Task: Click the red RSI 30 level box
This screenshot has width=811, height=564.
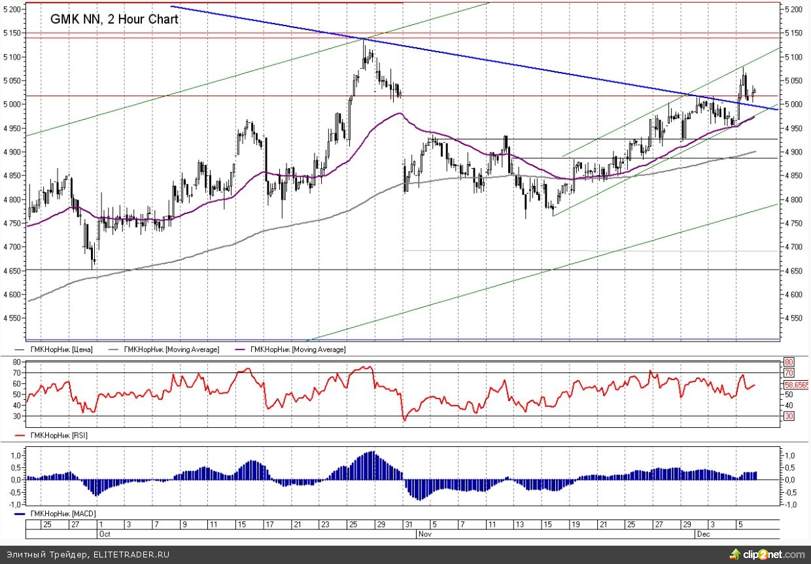Action: click(788, 416)
